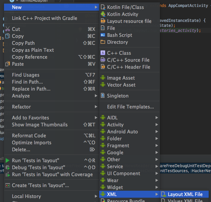Click the Layout XML File icon

point(164,194)
